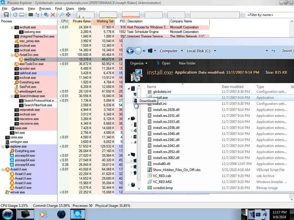This screenshot has height=220, width=294.
Task: Click the CPU usage mini graph in toolbar
Action: pyautogui.click(x=86, y=15)
